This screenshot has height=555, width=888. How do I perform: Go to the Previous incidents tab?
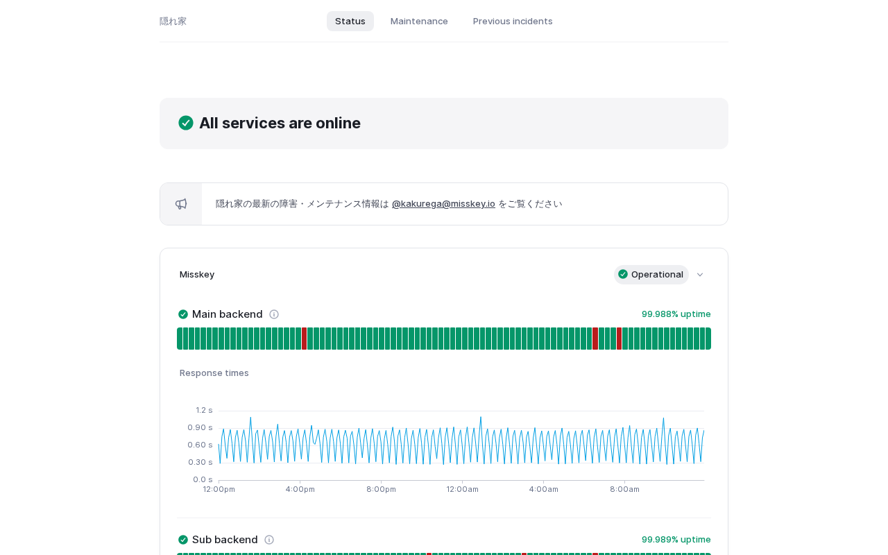coord(513,21)
